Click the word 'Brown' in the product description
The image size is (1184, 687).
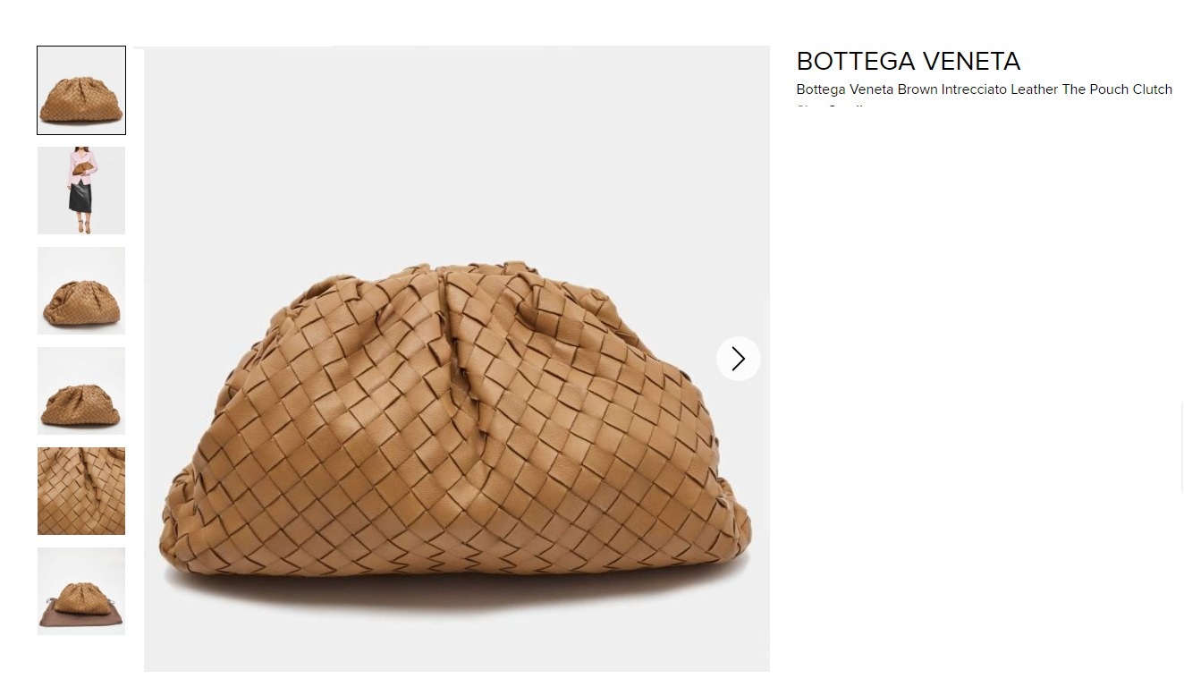tap(918, 89)
